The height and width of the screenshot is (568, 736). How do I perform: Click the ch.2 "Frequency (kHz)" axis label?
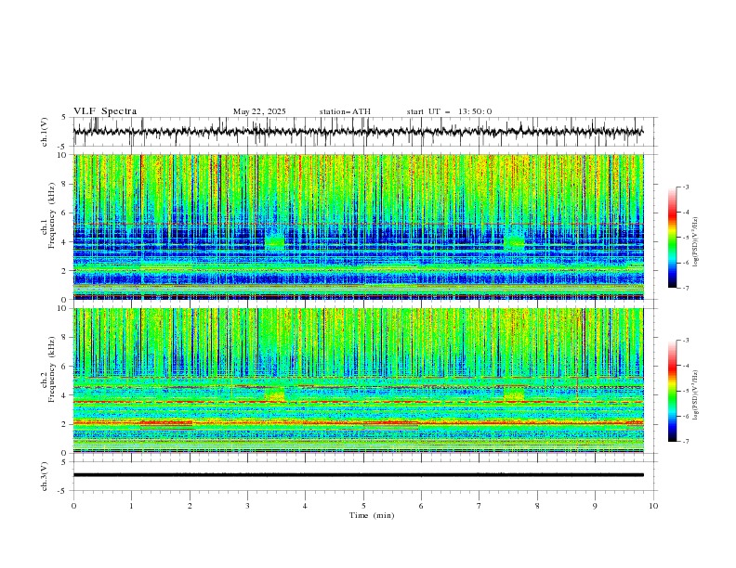pos(52,368)
